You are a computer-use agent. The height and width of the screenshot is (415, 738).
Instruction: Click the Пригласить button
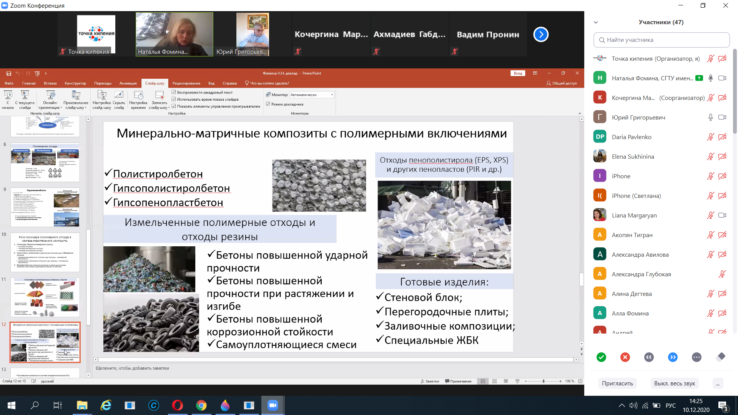(x=617, y=383)
